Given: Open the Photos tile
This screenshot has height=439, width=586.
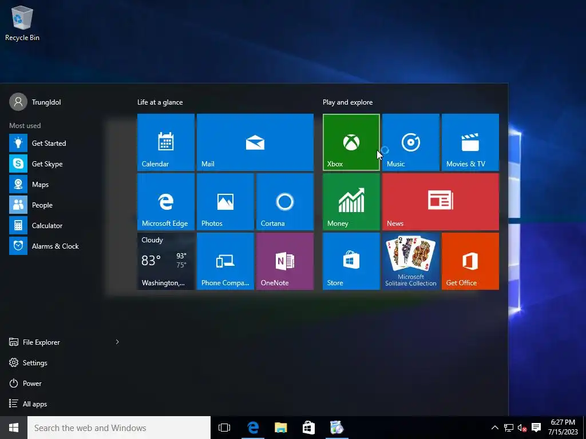Looking at the screenshot, I should [225, 202].
